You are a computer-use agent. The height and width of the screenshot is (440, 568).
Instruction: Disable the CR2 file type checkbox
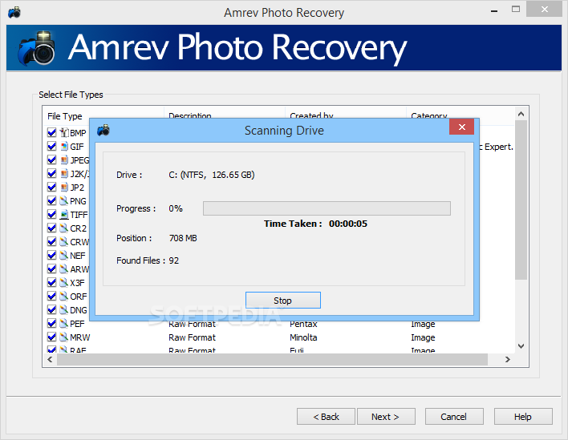52,228
